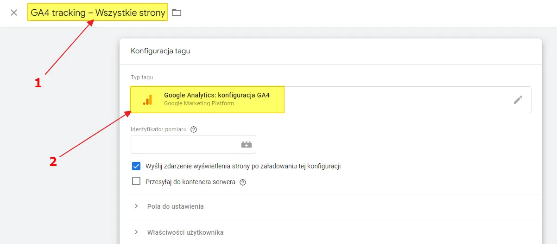Image resolution: width=557 pixels, height=244 pixels.
Task: Click 'Google Marketing Platform' subtitle text
Action: click(x=199, y=103)
